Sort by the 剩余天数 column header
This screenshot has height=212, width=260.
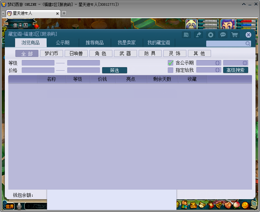(162, 79)
